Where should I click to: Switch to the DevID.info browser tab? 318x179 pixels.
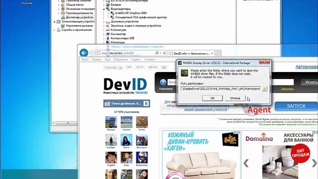(x=191, y=53)
